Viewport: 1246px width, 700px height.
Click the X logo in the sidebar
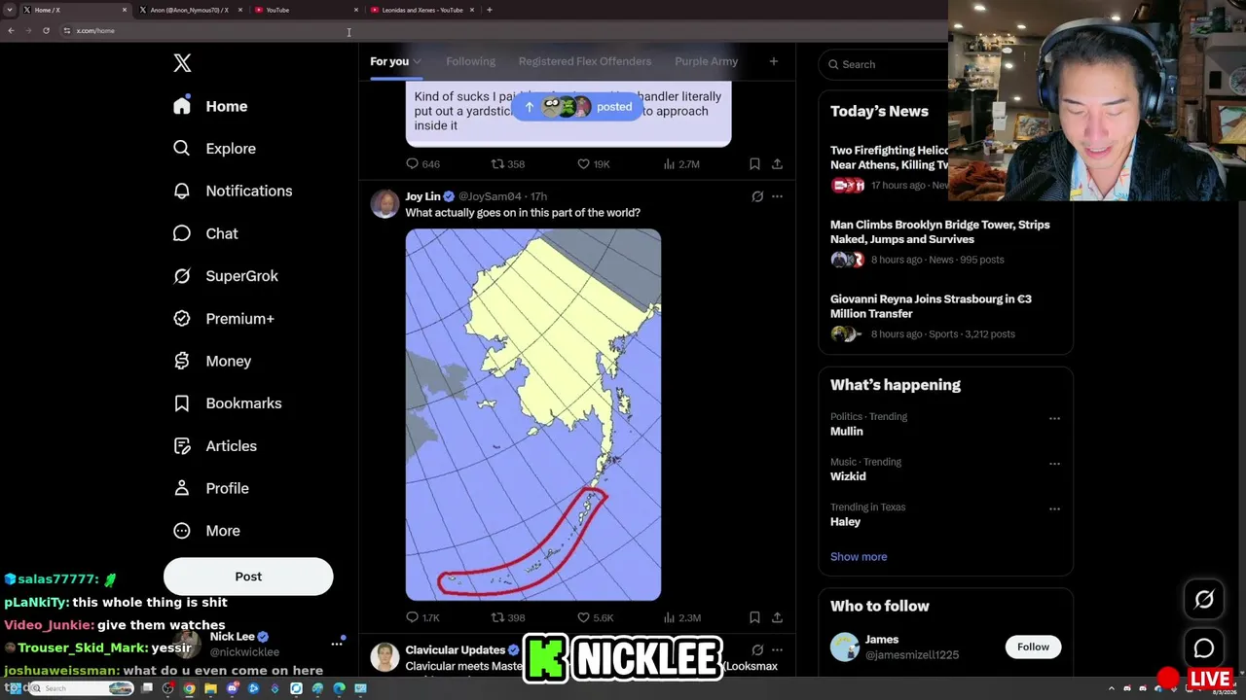182,63
